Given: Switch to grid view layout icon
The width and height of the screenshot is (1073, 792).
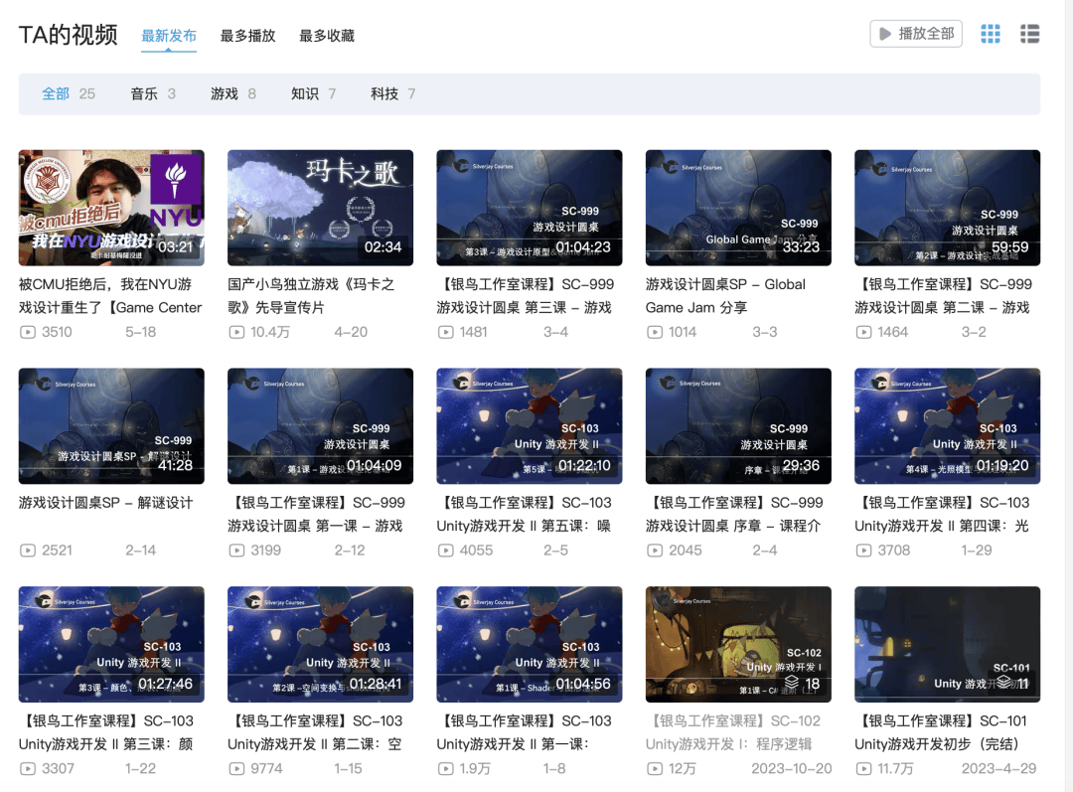Looking at the screenshot, I should [991, 34].
